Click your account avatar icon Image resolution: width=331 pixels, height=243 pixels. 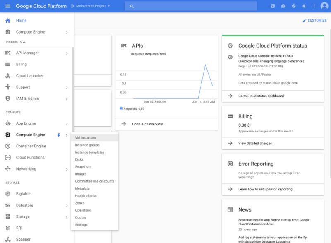[x=324, y=6]
